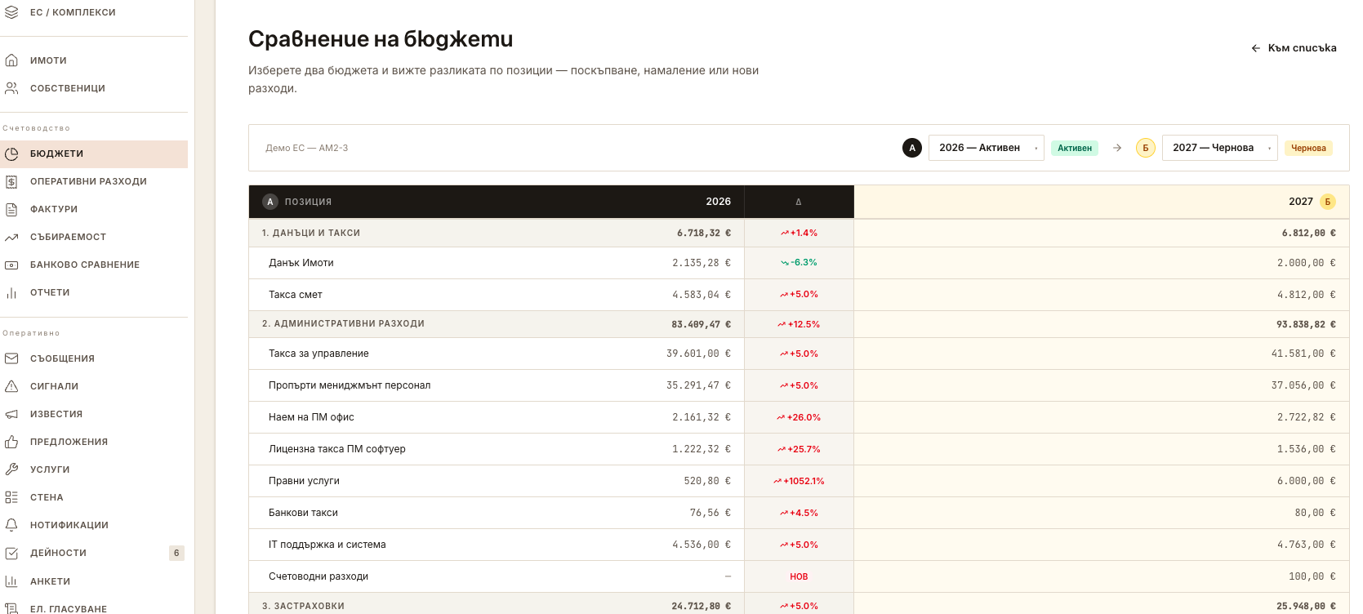Click the house icon next to ИМОТИ

point(11,60)
